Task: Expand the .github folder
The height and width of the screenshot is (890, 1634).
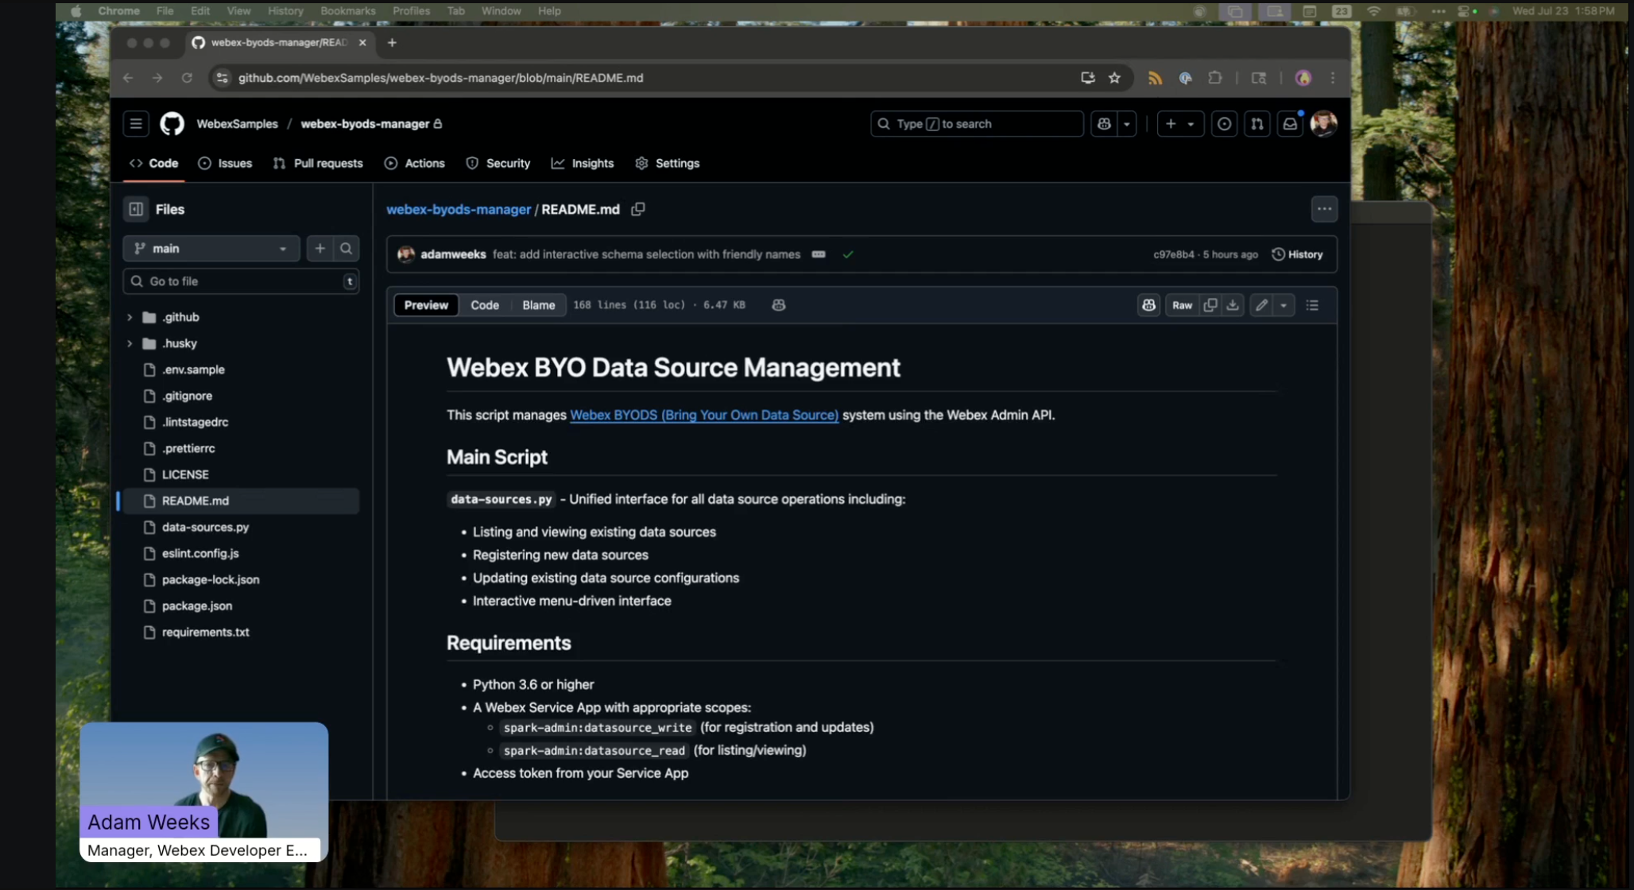Action: 130,317
